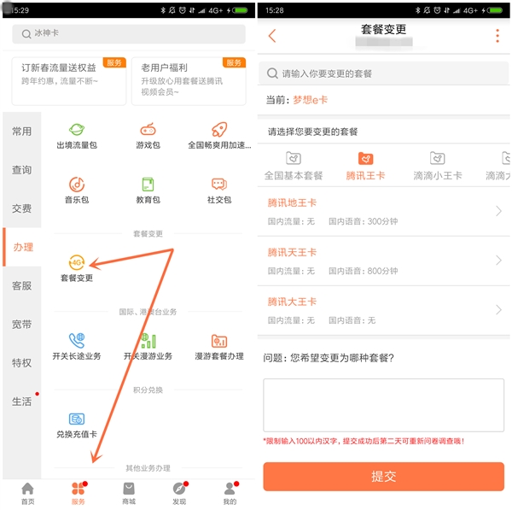Select the 全国基本套餐 folder icon
This screenshot has height=510, width=512.
pyautogui.click(x=294, y=158)
